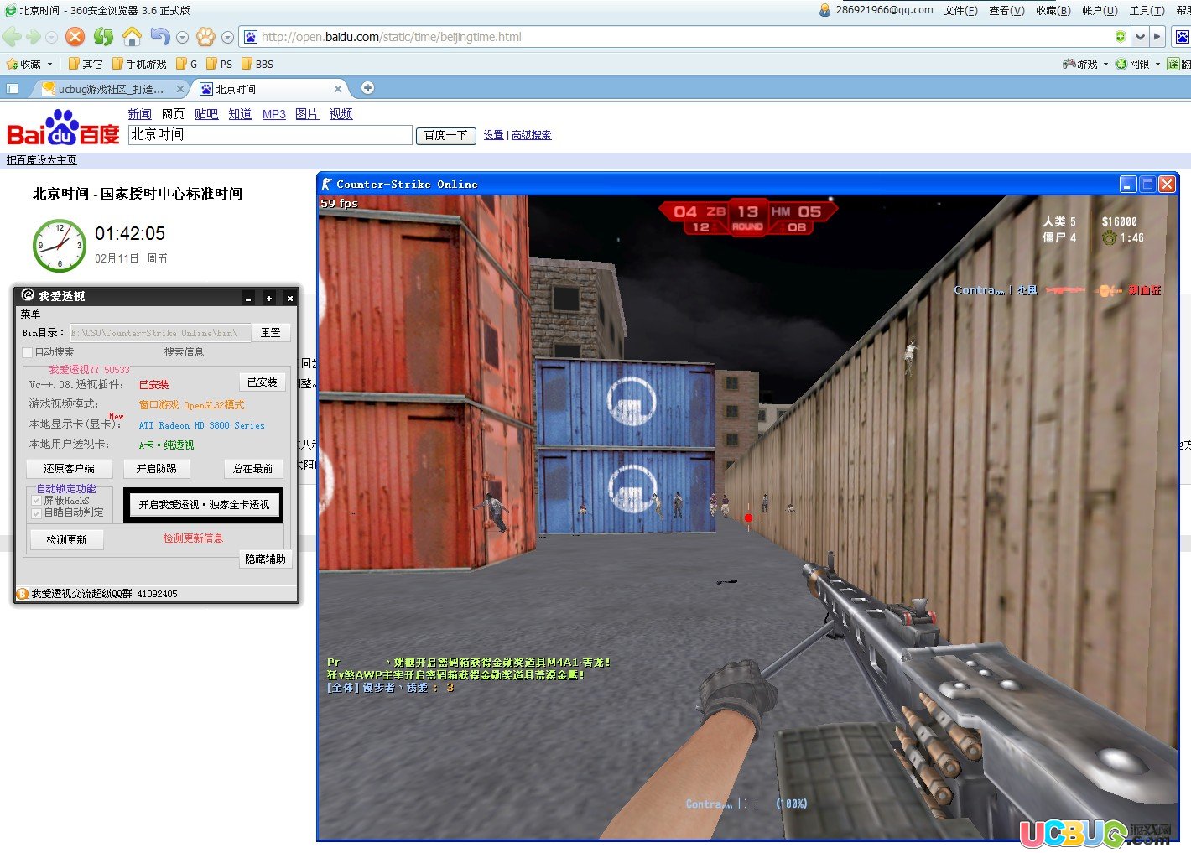Click the paw print toolbar icon
The height and width of the screenshot is (853, 1191).
pos(205,36)
